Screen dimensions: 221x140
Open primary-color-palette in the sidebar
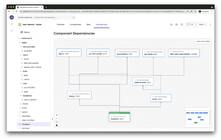coord(33,67)
